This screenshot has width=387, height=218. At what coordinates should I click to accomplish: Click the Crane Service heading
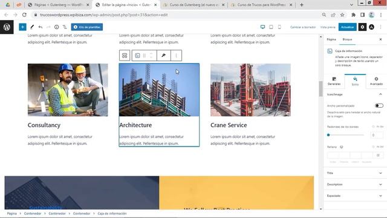click(x=229, y=125)
